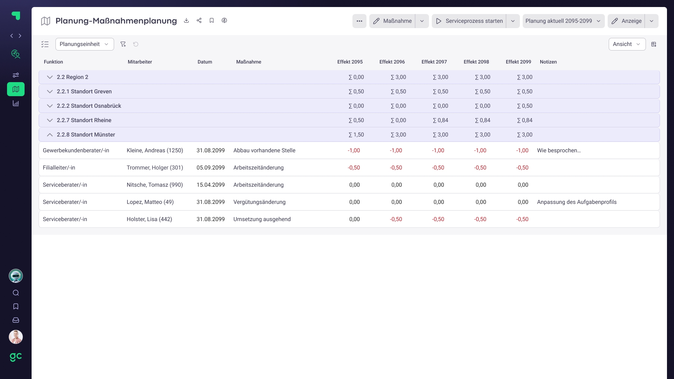
Task: Open the three-dots more options menu
Action: (359, 21)
